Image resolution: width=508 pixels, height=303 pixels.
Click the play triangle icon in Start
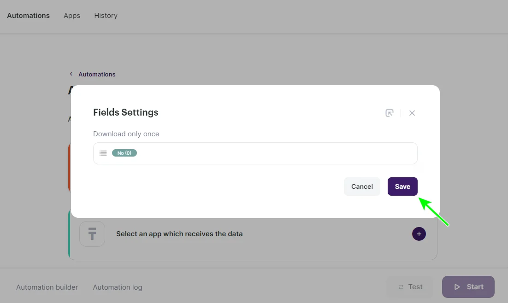(x=457, y=287)
